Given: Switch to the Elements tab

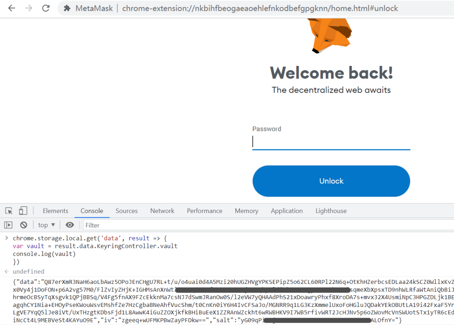Looking at the screenshot, I should [56, 211].
